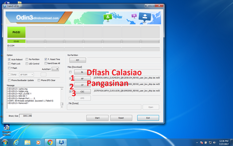Screen dimensions: 233x146
Task: Switch to Google Chrome in taskbar
Action: (x=50, y=142)
